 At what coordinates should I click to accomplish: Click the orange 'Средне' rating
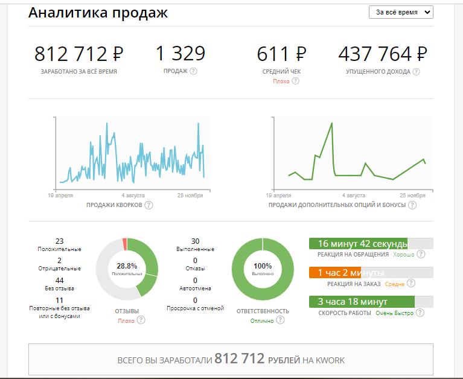pyautogui.click(x=395, y=284)
